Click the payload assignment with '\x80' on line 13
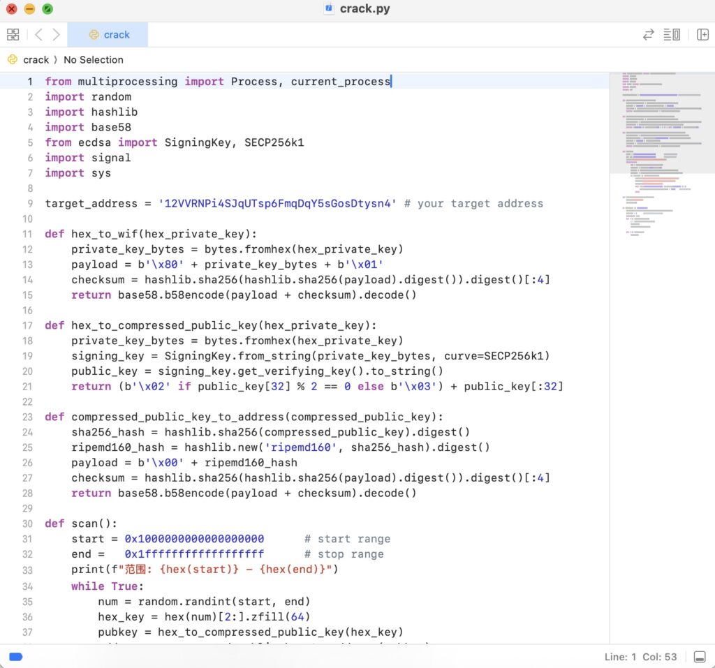This screenshot has width=715, height=668. (228, 265)
